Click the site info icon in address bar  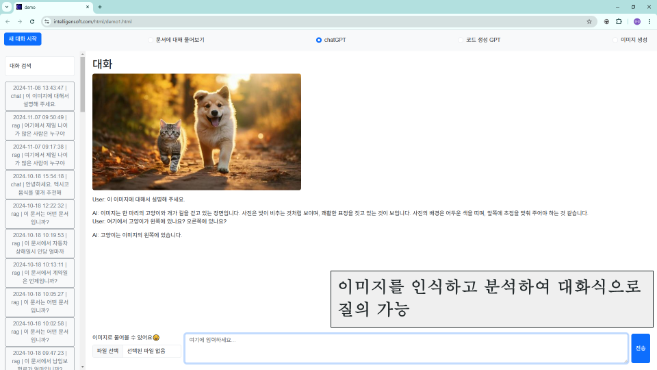coord(47,21)
